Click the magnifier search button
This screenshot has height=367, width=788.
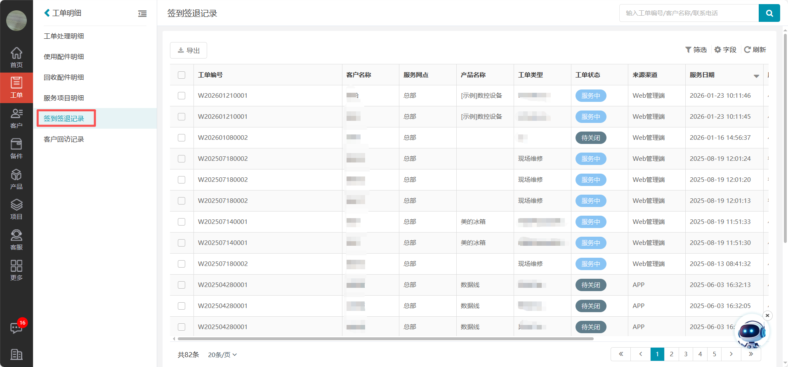coord(769,13)
